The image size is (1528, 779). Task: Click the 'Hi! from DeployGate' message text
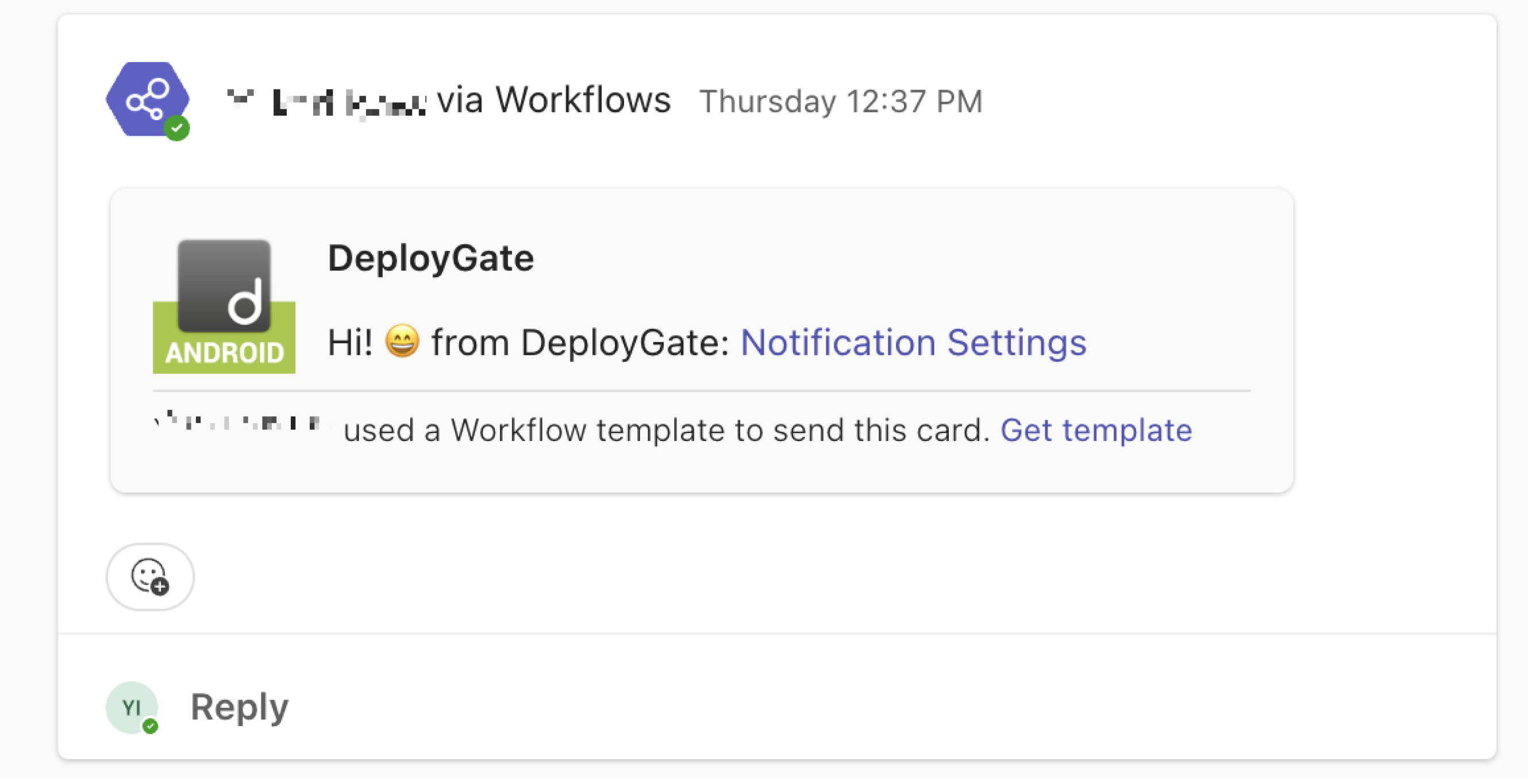[527, 341]
